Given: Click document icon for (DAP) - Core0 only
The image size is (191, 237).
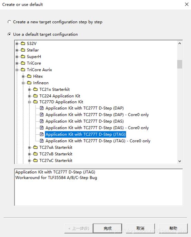Looking at the screenshot, I should (42, 115).
